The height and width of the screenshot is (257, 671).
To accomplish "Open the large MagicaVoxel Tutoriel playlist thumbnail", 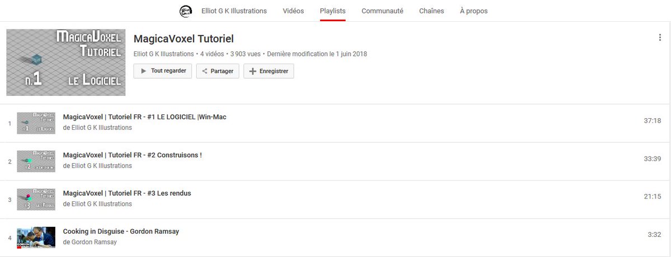I will point(66,62).
